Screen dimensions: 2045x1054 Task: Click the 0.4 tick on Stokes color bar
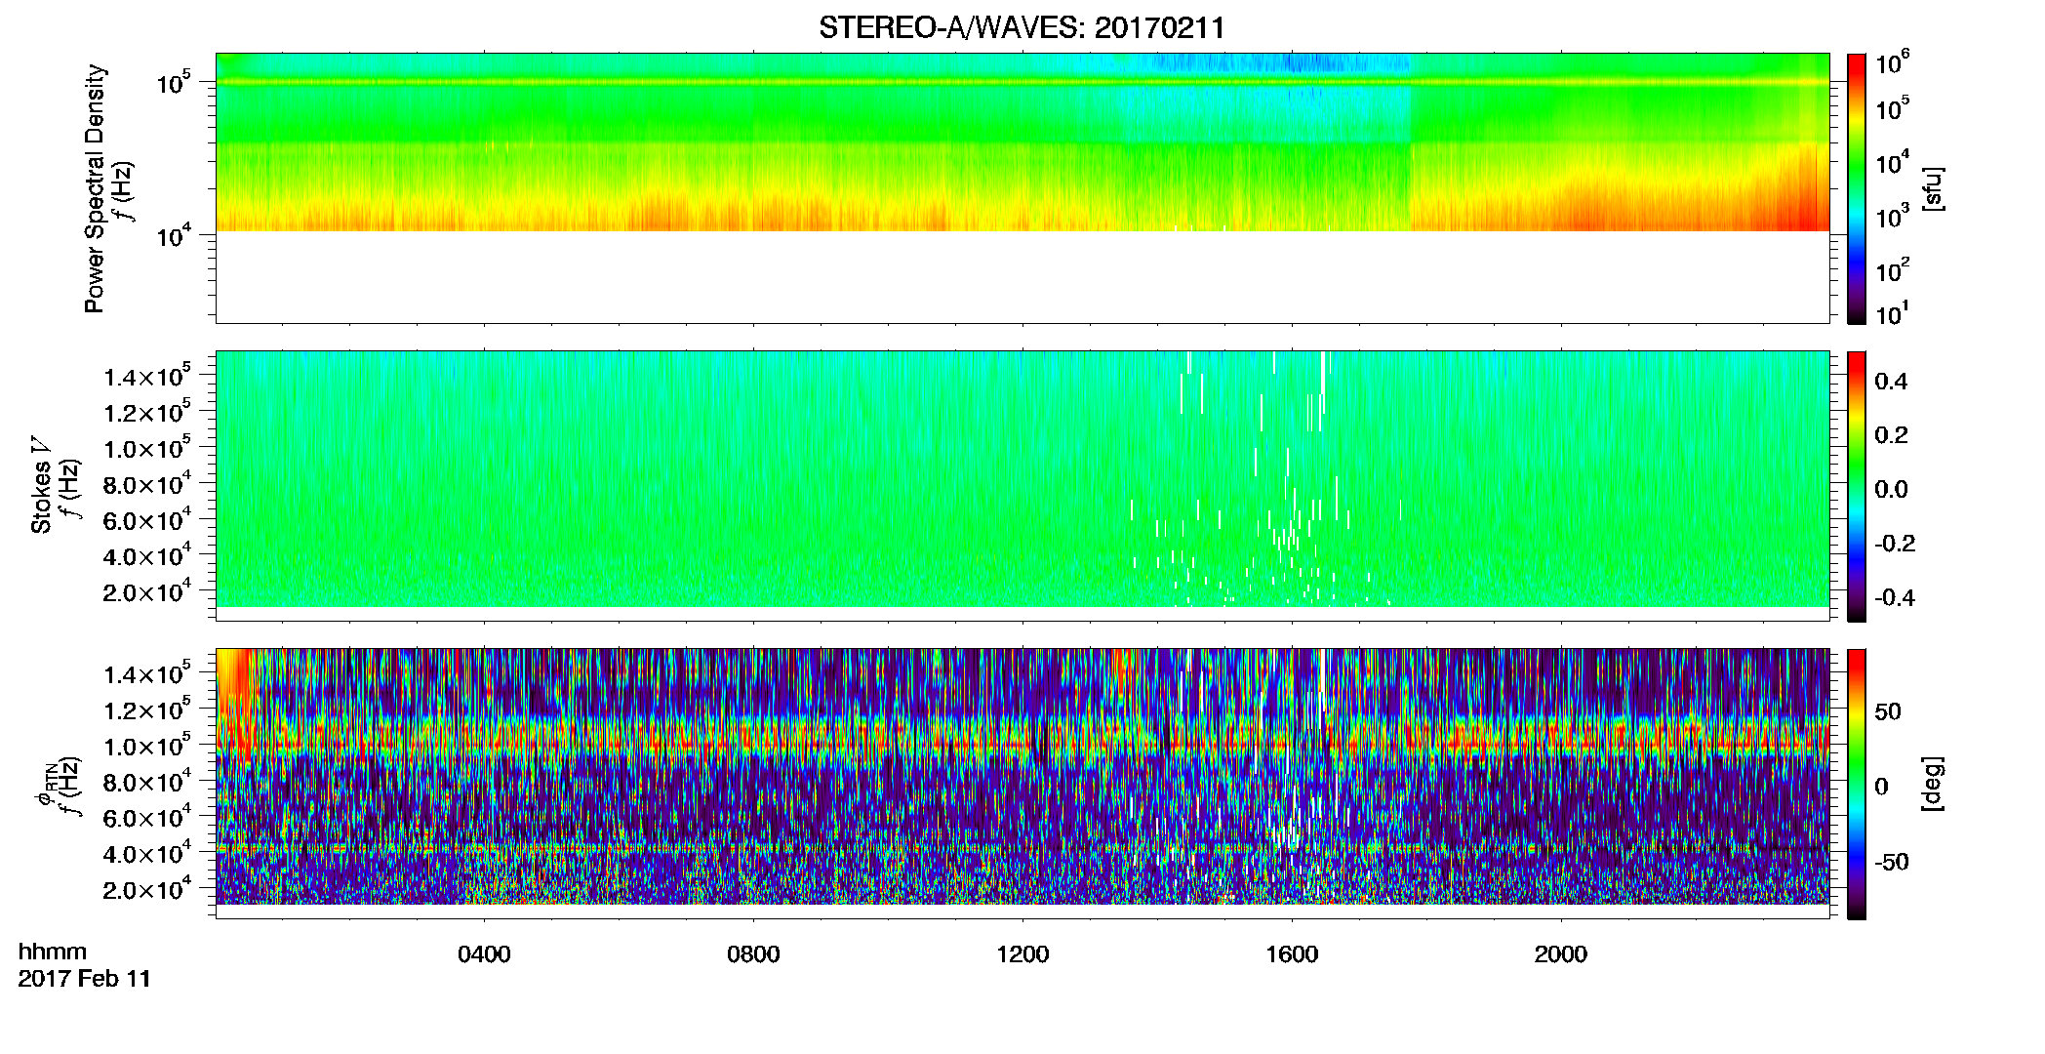tap(1891, 382)
